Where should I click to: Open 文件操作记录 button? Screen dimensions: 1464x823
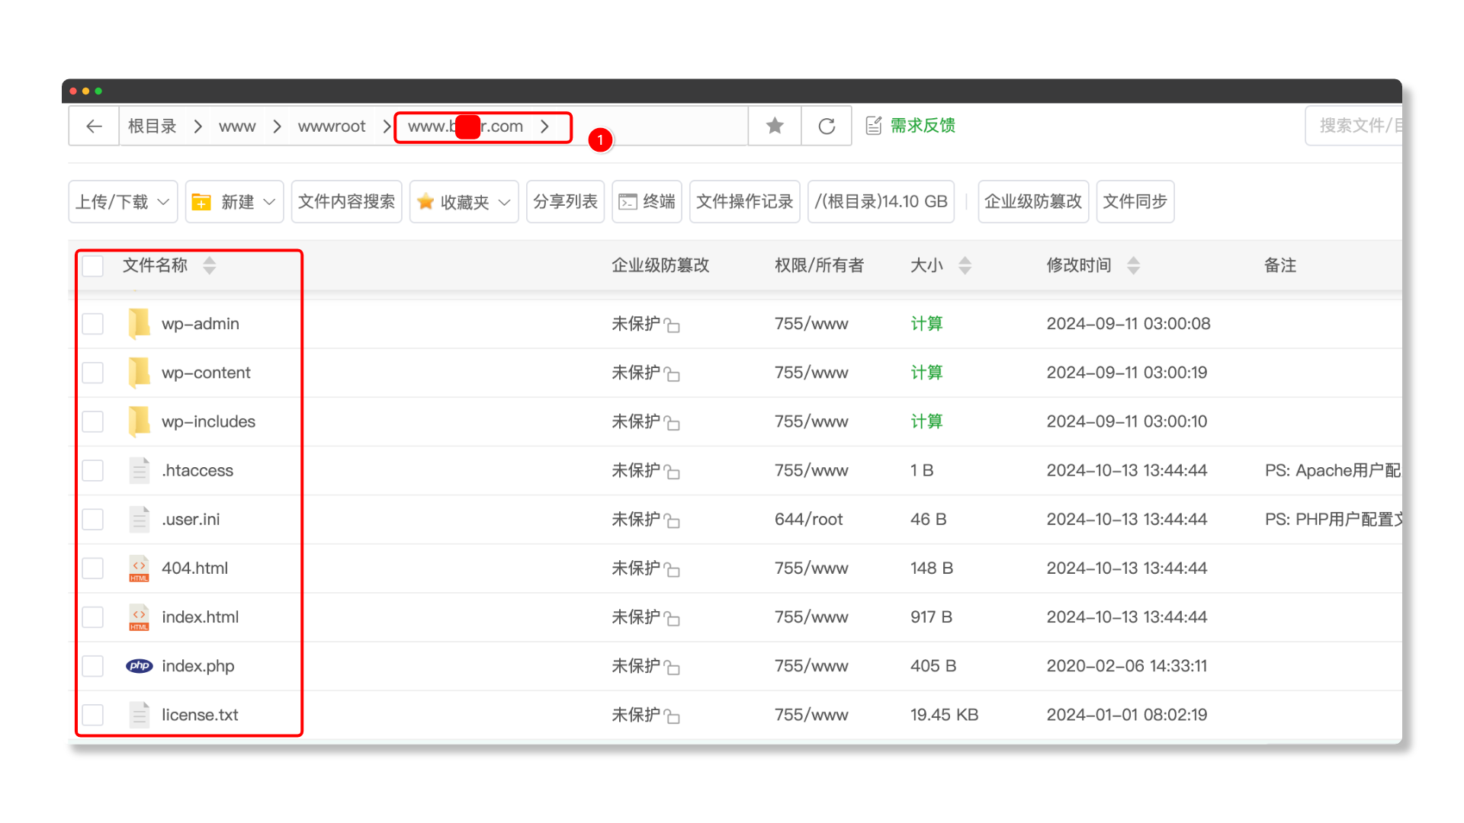point(744,202)
